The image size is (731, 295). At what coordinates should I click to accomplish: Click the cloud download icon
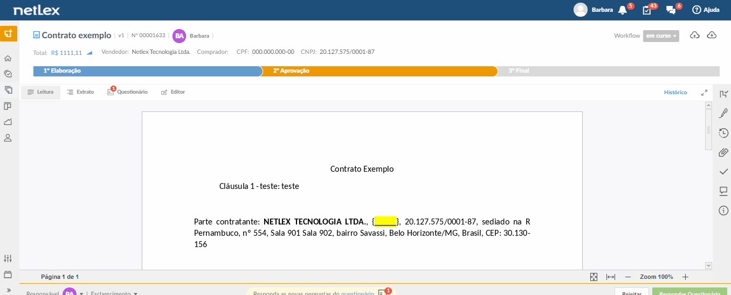pyautogui.click(x=712, y=36)
